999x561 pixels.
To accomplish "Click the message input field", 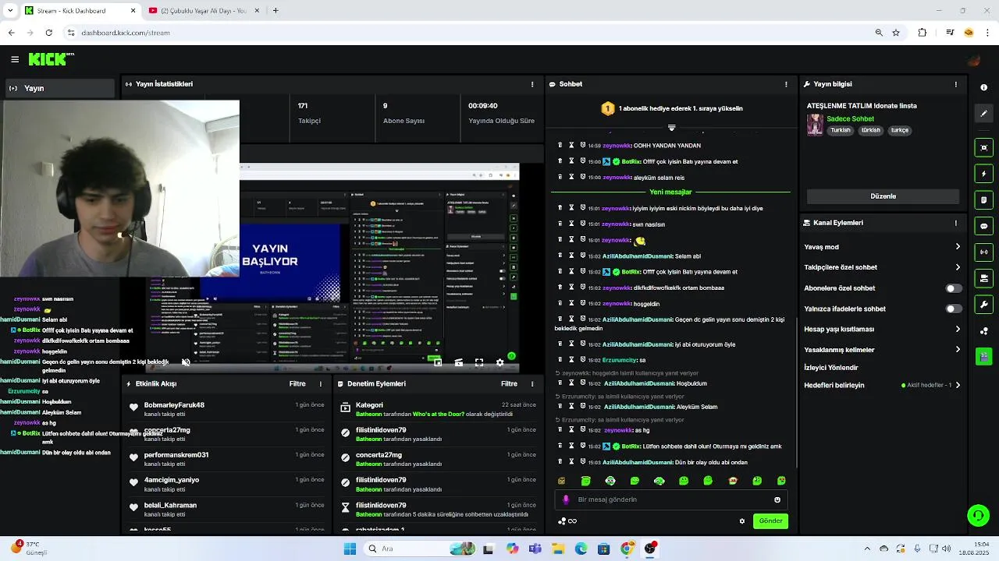I will click(x=671, y=499).
